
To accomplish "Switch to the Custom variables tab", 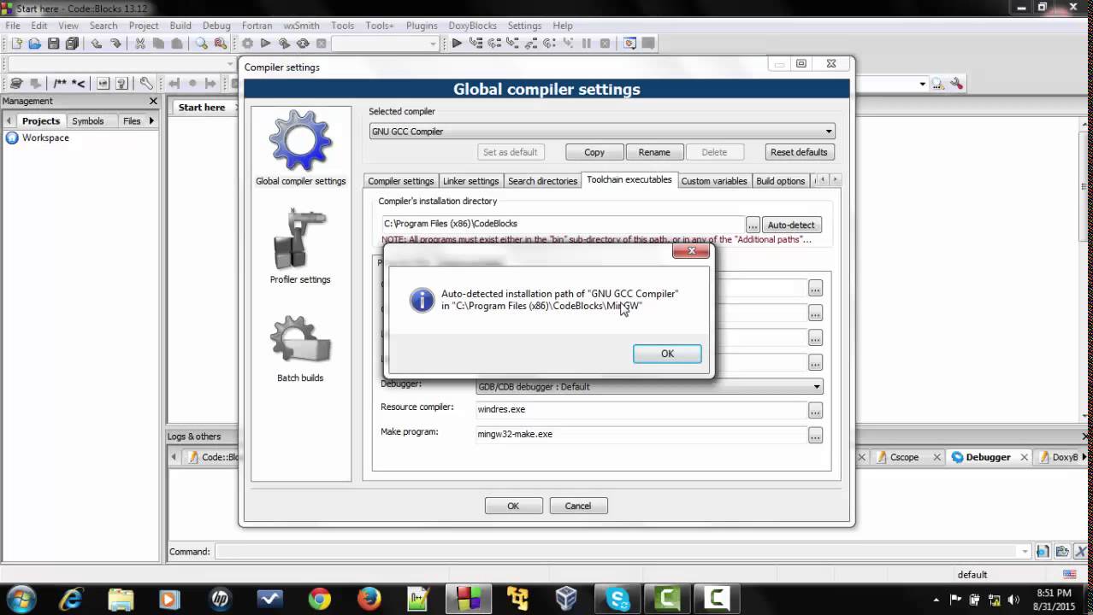I will coord(714,181).
